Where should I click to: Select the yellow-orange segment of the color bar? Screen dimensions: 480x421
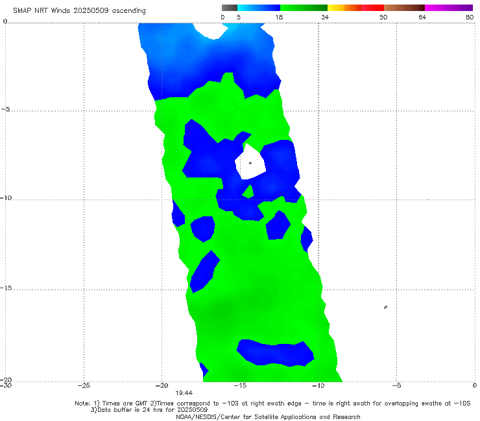344,8
